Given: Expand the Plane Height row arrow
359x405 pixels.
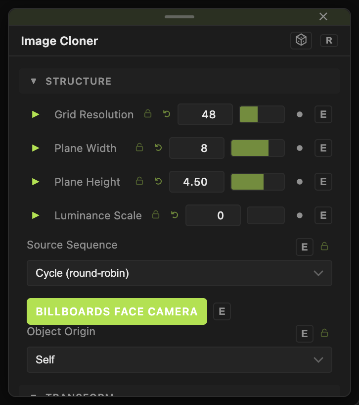Looking at the screenshot, I should [36, 182].
